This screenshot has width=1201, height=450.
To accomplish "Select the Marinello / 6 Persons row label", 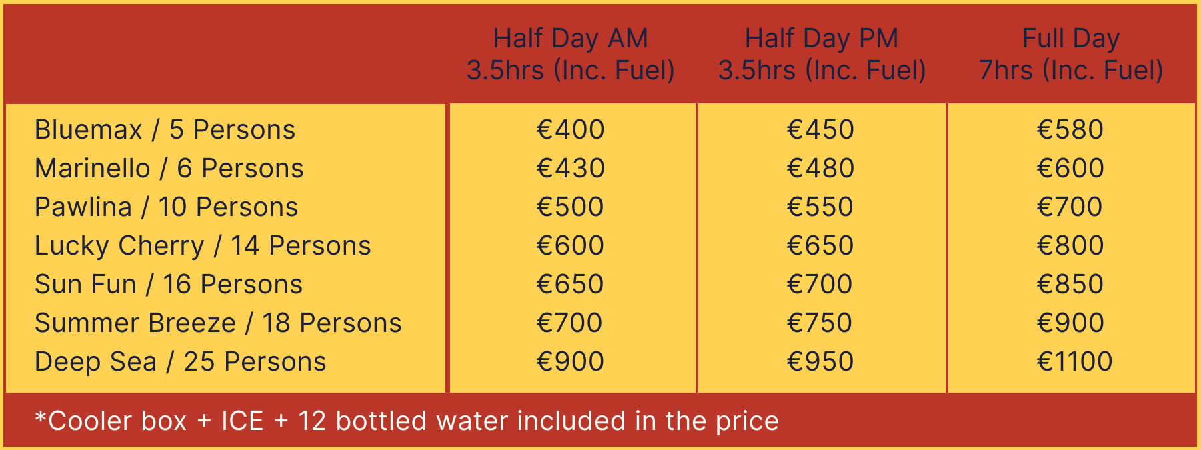I will (x=169, y=168).
